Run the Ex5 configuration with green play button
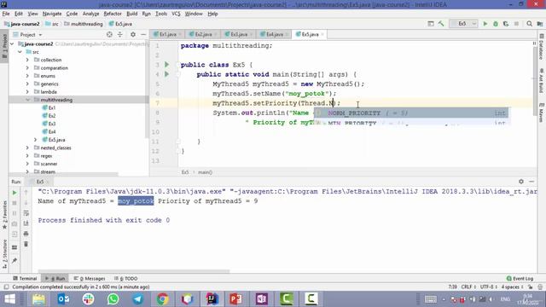The height and width of the screenshot is (307, 546). coord(485,24)
